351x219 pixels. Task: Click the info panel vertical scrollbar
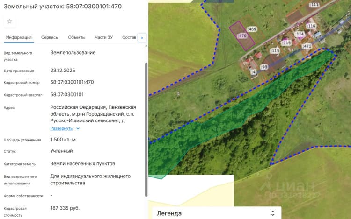coord(146,129)
